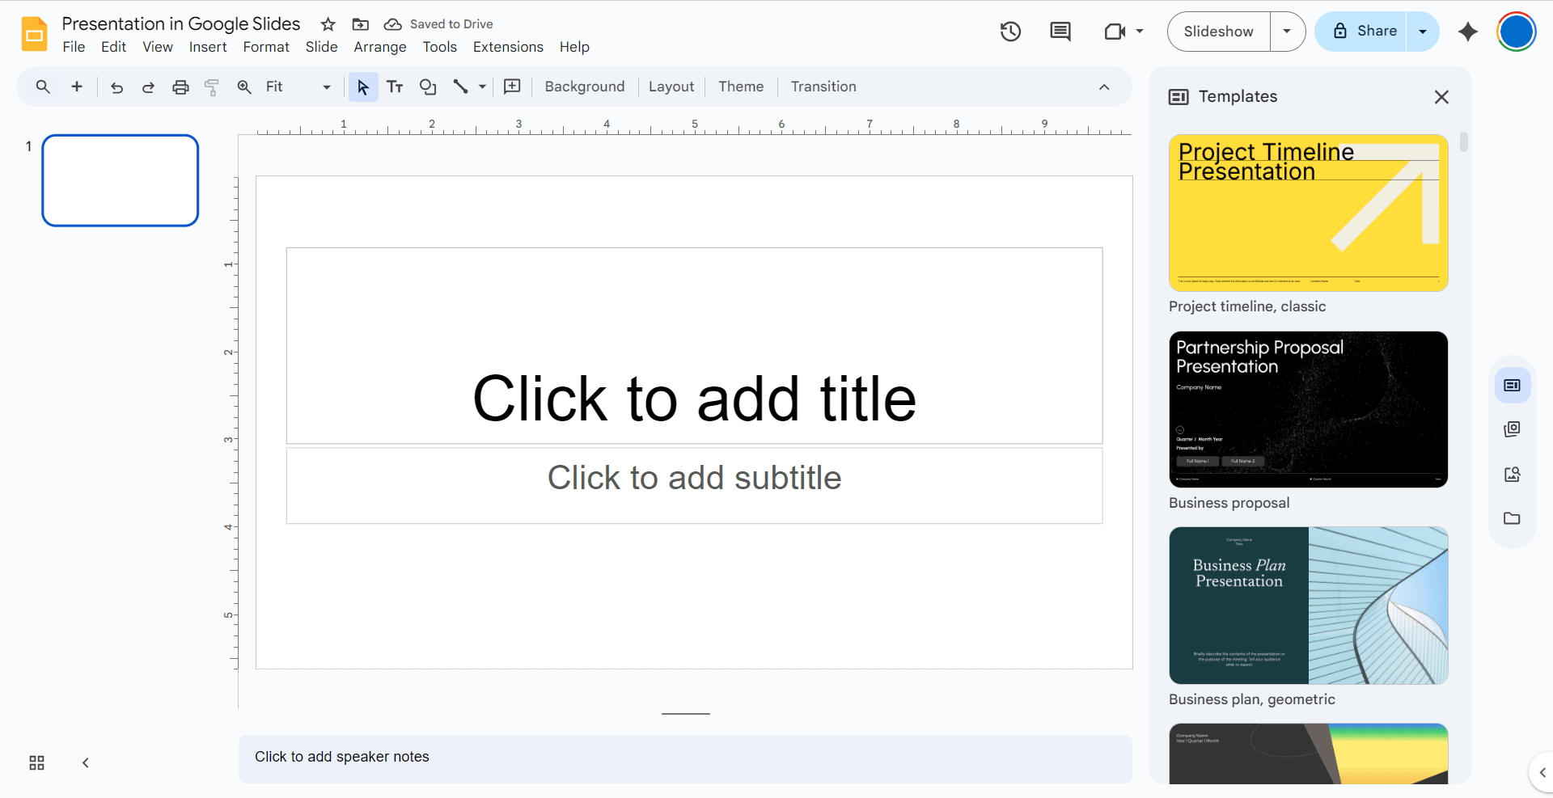Select the paint format tool
The width and height of the screenshot is (1553, 798).
click(211, 87)
